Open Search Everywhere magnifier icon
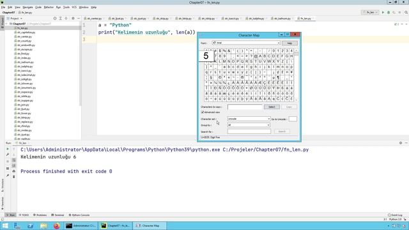The height and width of the screenshot is (230, 409). pos(406,12)
